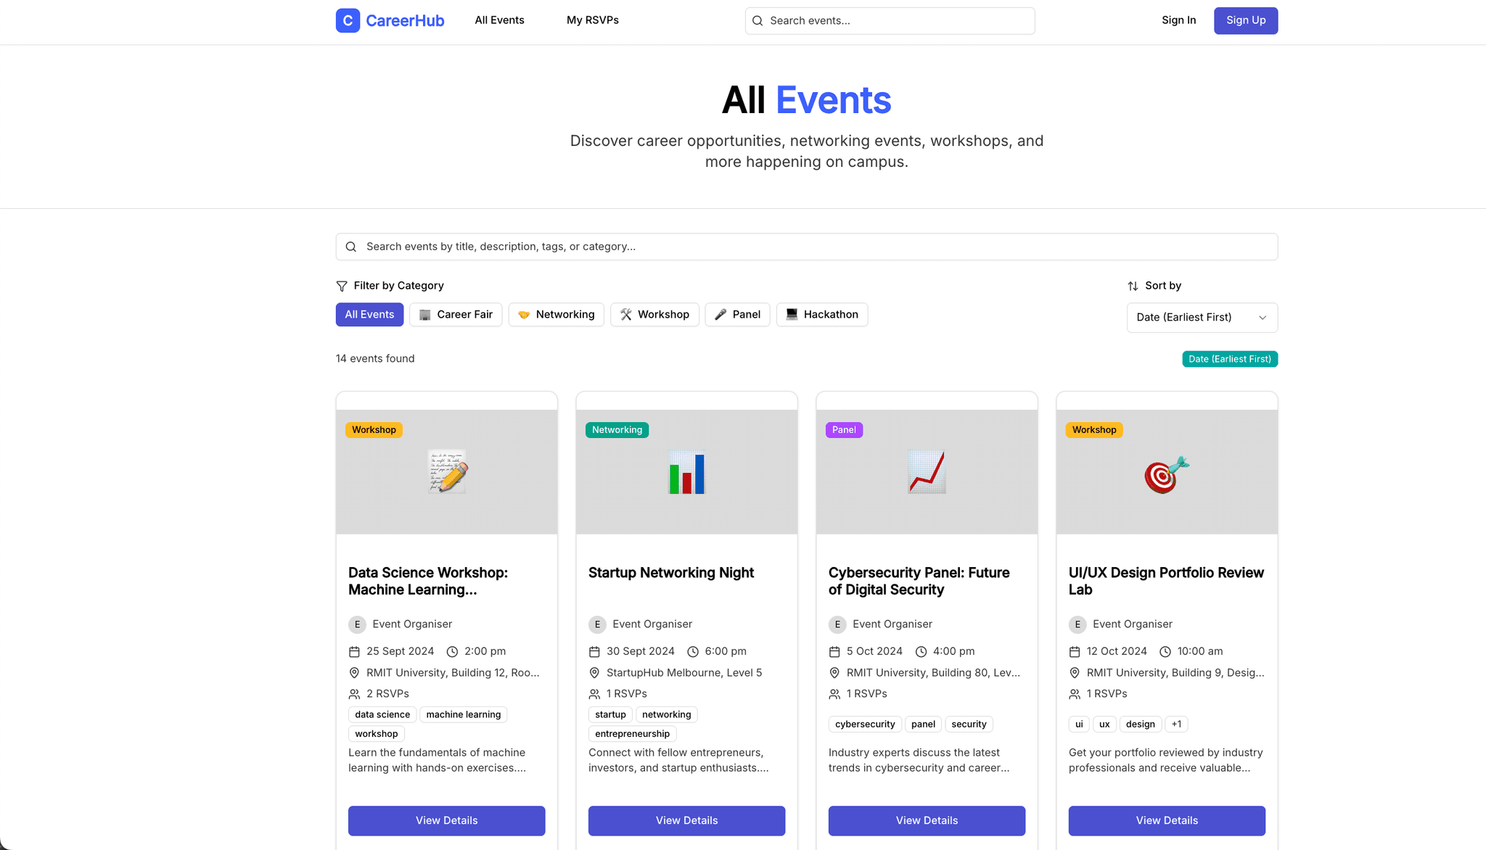
Task: Select the Workshop category filter
Action: 654,314
